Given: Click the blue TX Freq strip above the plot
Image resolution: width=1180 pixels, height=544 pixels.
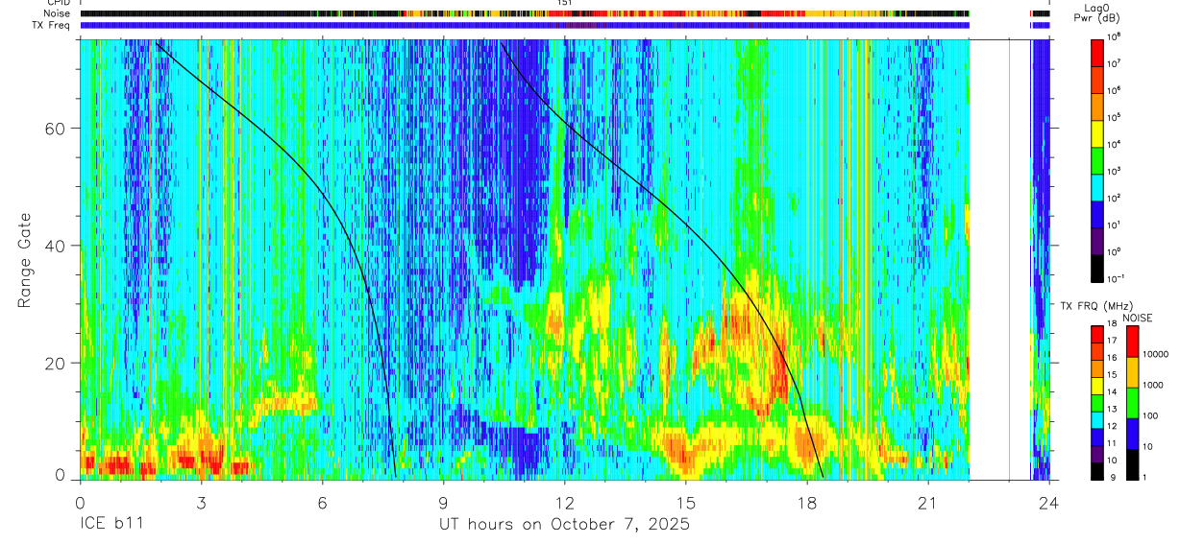Looking at the screenshot, I should (x=525, y=25).
